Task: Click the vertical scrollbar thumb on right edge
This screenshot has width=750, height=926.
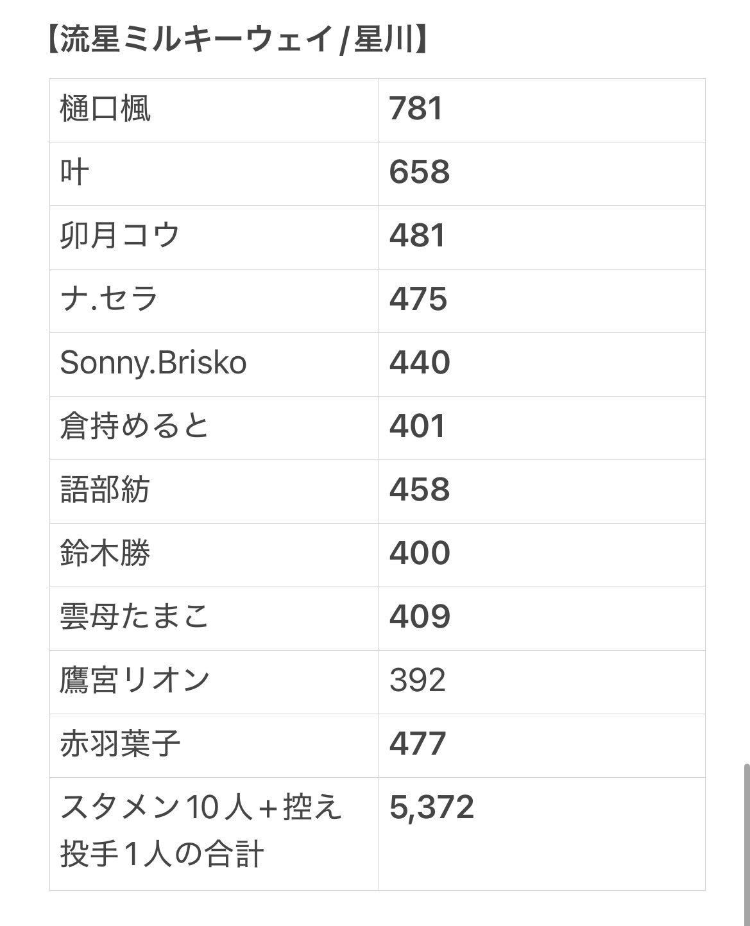Action: coord(746,844)
